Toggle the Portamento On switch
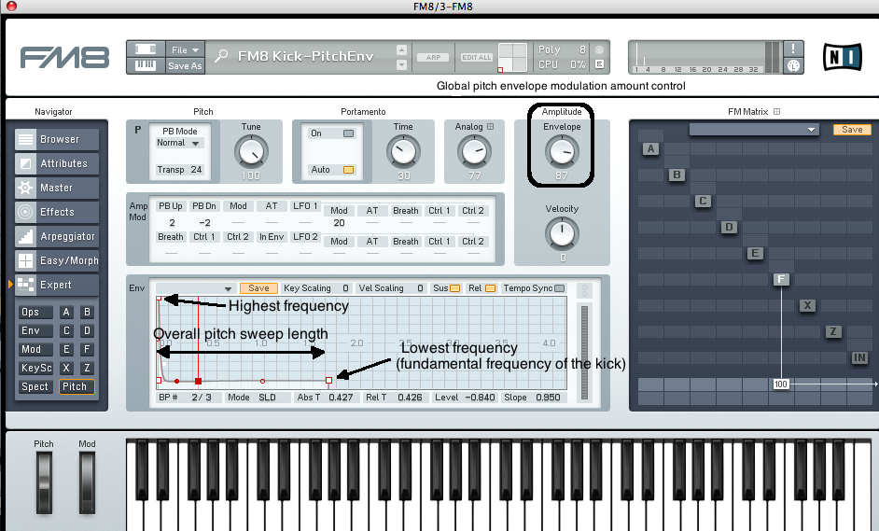879x531 pixels. pos(349,133)
